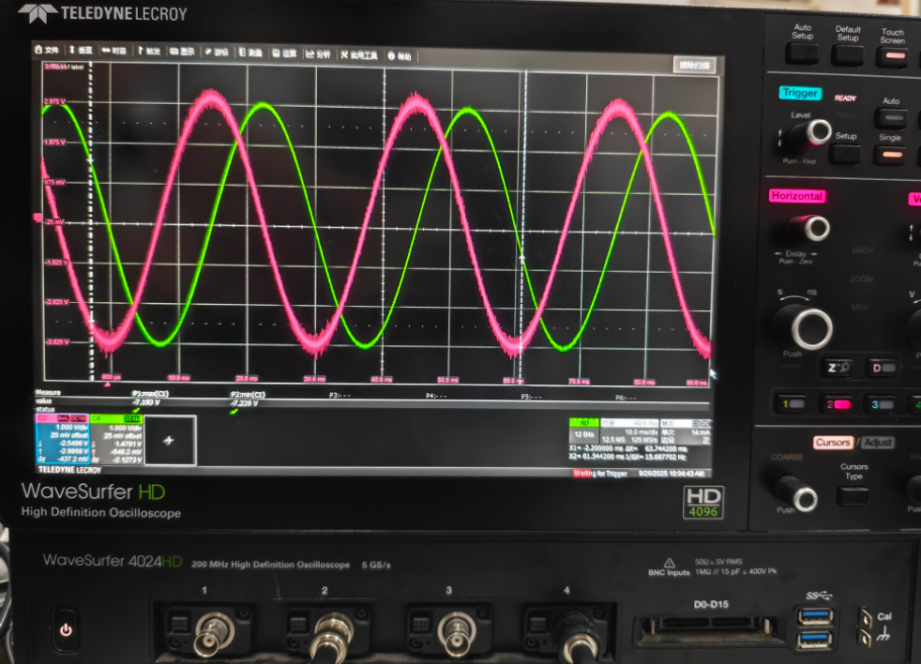The height and width of the screenshot is (664, 921).
Task: Open the 时基 (Timebase) menu
Action: click(113, 52)
